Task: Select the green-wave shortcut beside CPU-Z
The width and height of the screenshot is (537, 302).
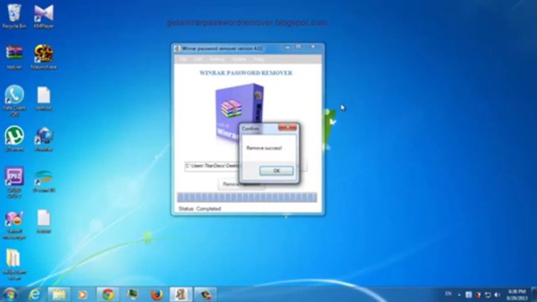Action: pos(44,180)
